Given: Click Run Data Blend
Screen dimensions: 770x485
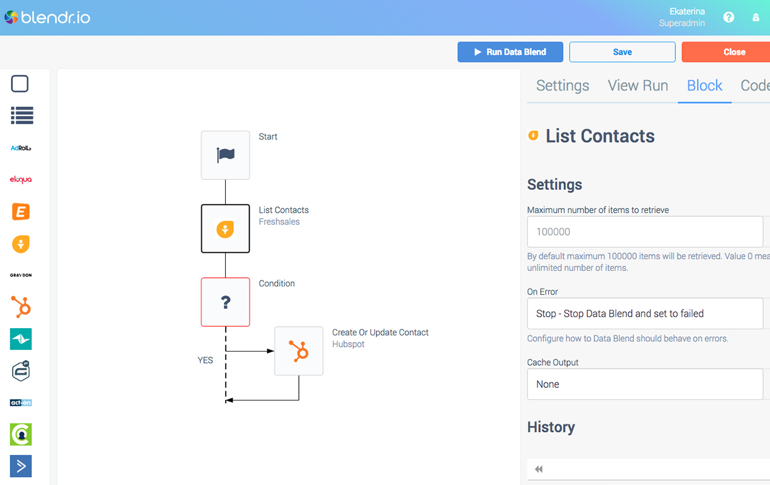Looking at the screenshot, I should 510,52.
